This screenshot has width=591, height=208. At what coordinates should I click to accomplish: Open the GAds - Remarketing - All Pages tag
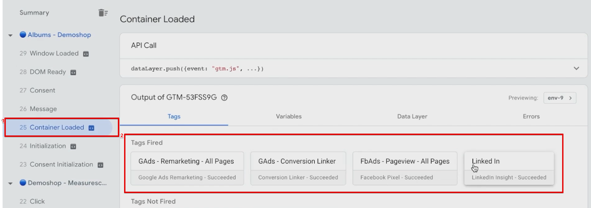(x=187, y=168)
